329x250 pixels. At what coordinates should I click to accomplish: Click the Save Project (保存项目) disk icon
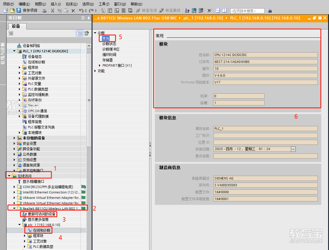(x=19, y=11)
